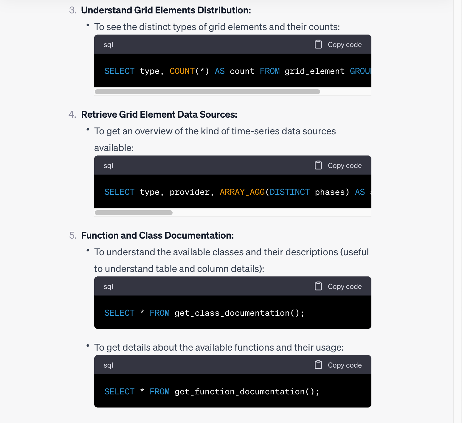Image resolution: width=462 pixels, height=423 pixels.
Task: Select the sql label above get_class_documentation query
Action: click(108, 286)
